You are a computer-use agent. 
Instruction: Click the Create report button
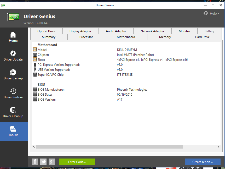[203, 162]
